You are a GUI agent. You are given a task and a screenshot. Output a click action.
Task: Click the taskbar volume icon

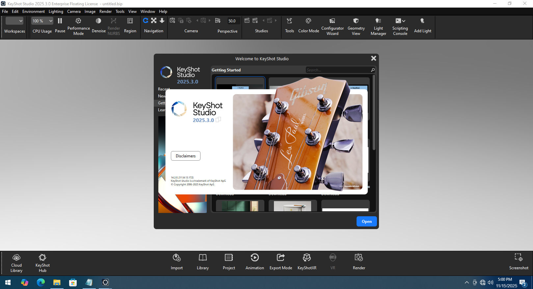[x=491, y=282]
